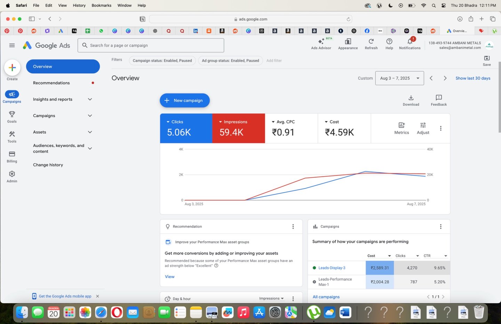Expand the Campaigns sidebar section

[90, 116]
